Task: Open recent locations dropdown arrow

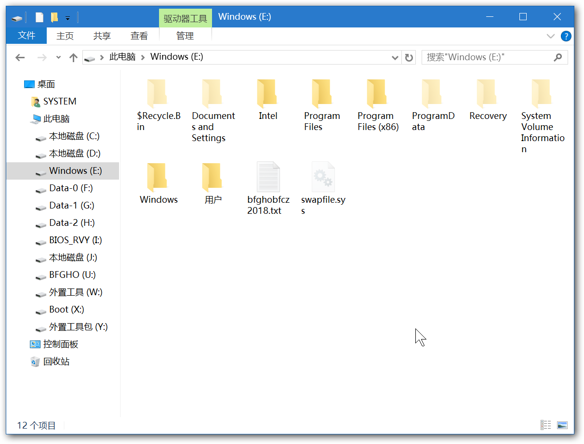Action: 59,58
